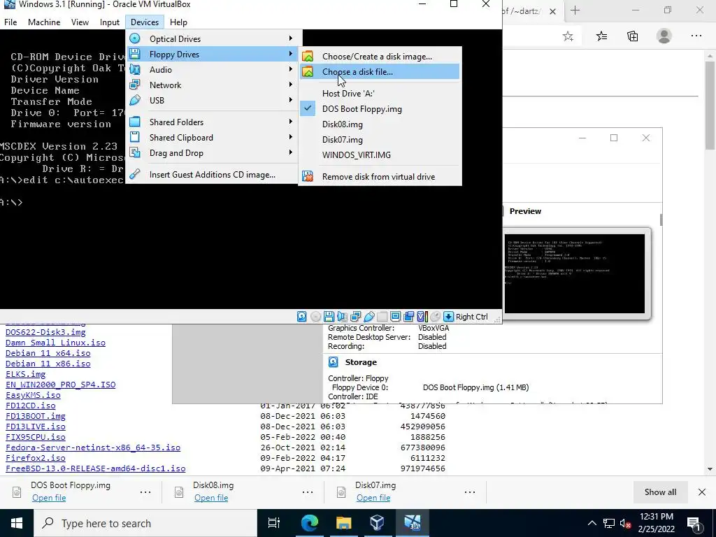Open the Input menu
This screenshot has height=537, width=716.
coord(110,22)
